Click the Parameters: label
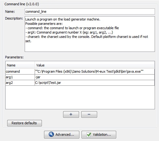Screen dimensions: 159x141 click(x=14, y=57)
